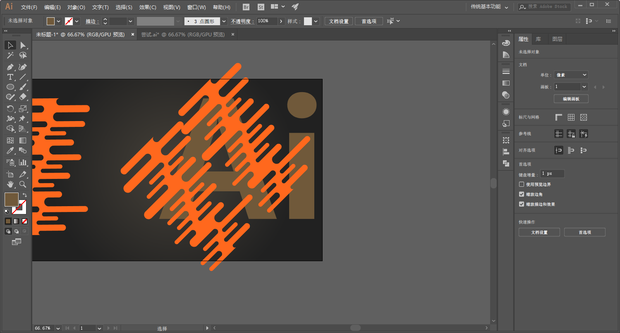Select the Magic Wand tool
The height and width of the screenshot is (333, 620).
10,55
